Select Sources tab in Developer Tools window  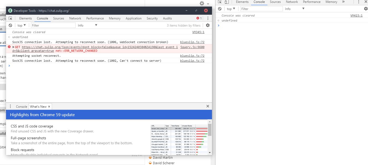59,18
